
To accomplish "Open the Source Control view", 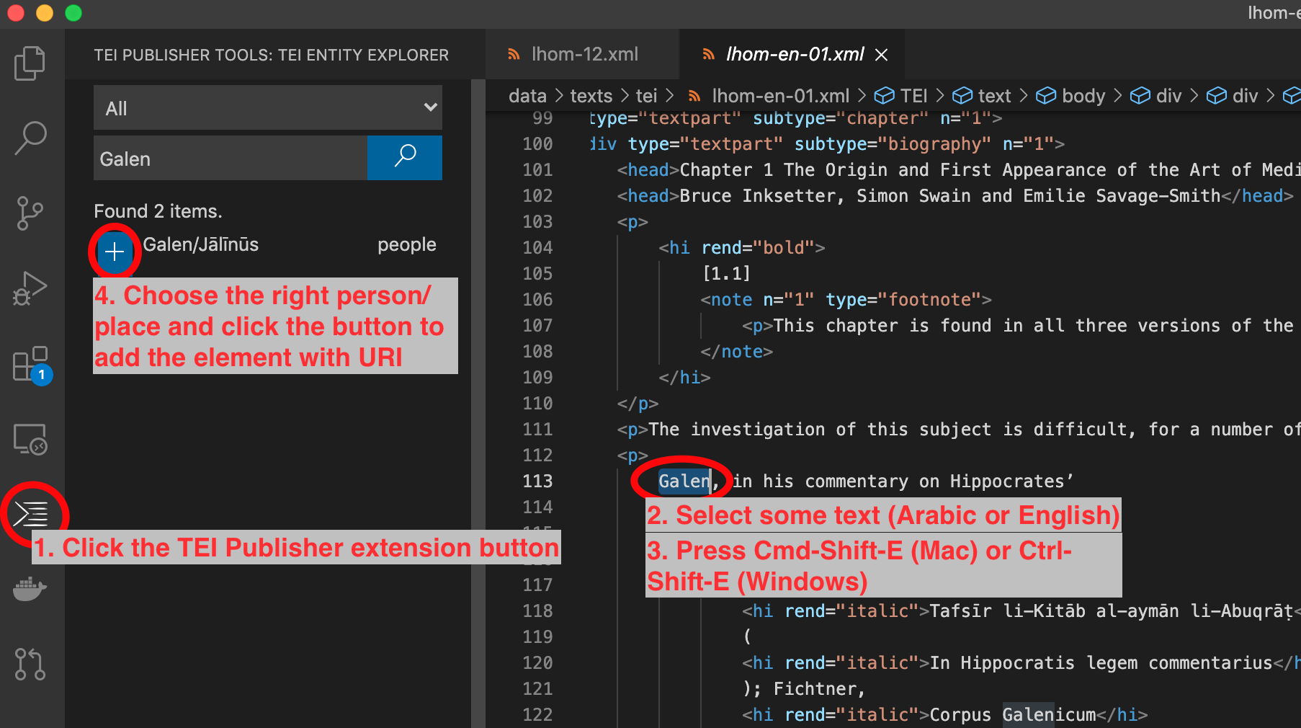I will pos(30,213).
